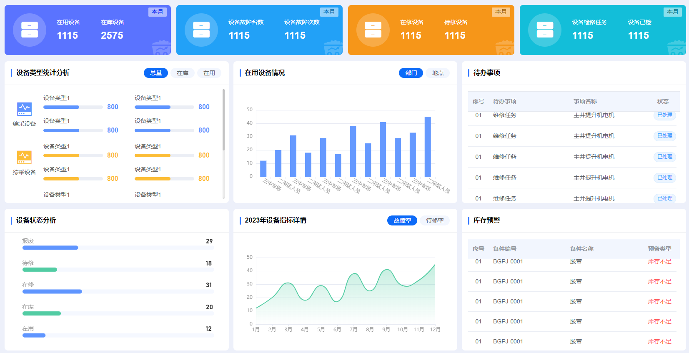Show in-use devices by 部门
689x353 pixels.
[411, 73]
